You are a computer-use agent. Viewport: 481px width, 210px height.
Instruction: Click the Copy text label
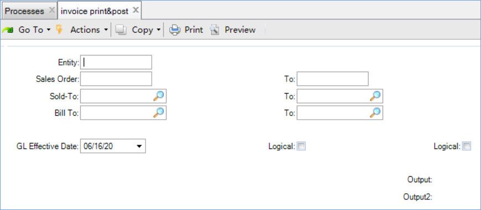tap(142, 30)
